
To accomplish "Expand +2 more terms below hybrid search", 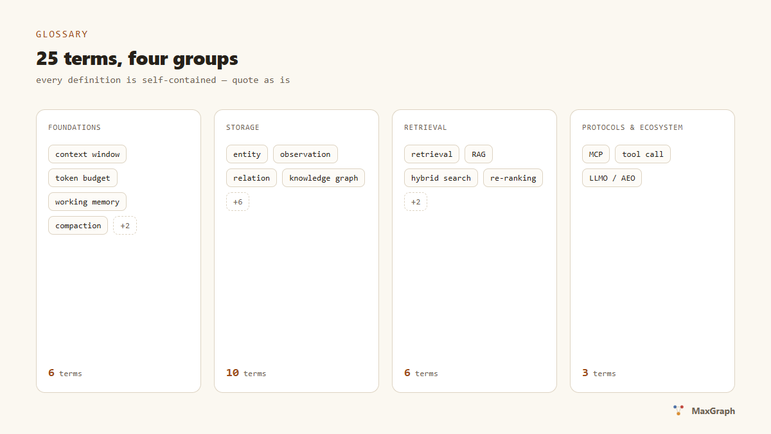I will point(416,202).
